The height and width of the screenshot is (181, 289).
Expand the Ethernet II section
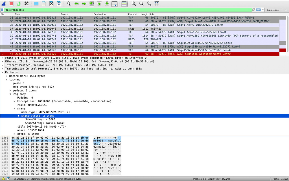click(x=2, y=62)
